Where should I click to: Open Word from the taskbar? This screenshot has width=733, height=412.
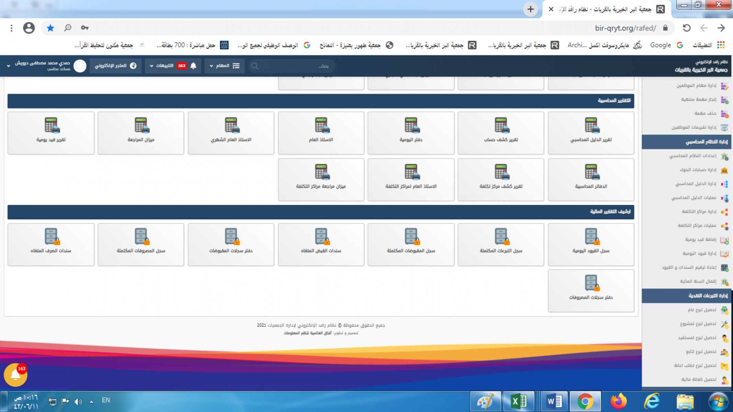[x=554, y=401]
